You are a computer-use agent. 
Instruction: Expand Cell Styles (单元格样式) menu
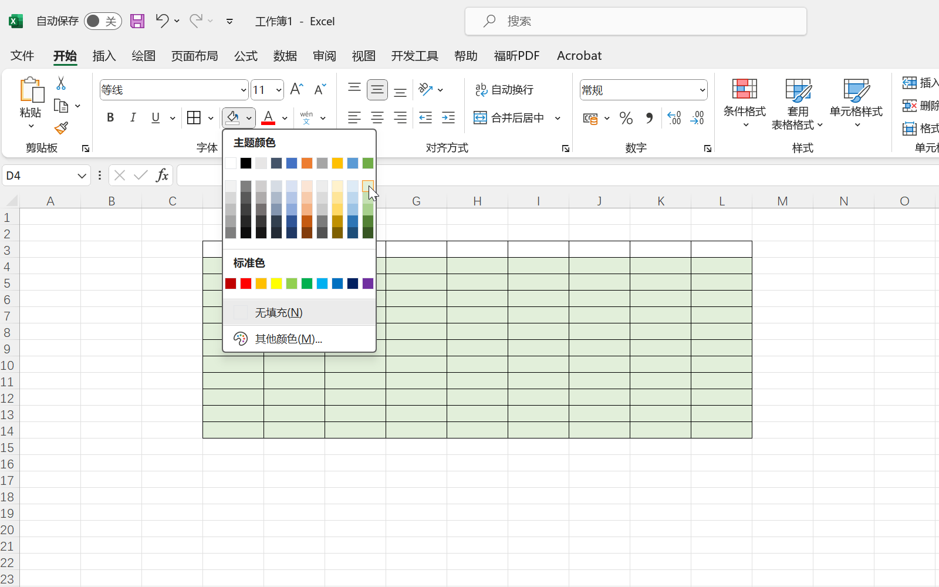point(856,103)
